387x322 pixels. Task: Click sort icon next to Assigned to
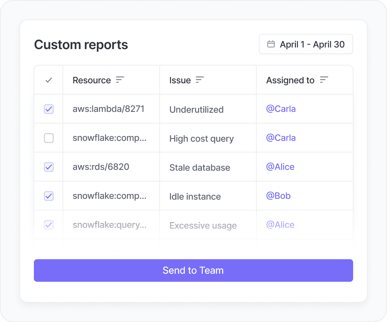click(324, 80)
